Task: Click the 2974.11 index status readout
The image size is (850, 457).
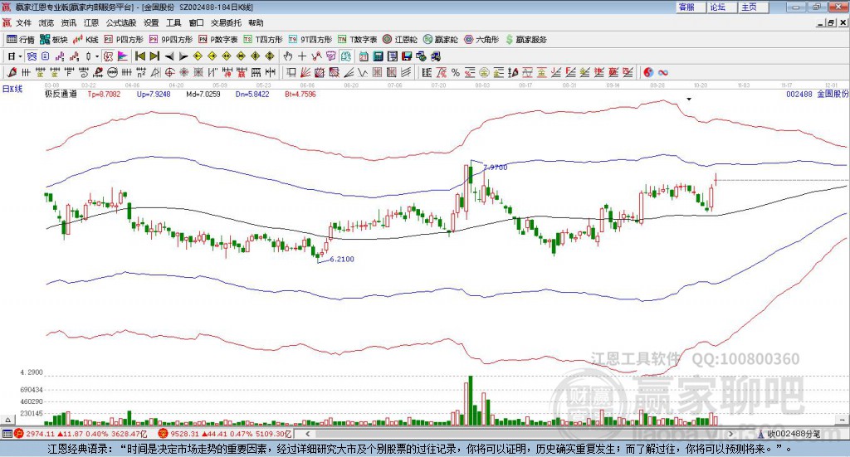Action: 40,434
